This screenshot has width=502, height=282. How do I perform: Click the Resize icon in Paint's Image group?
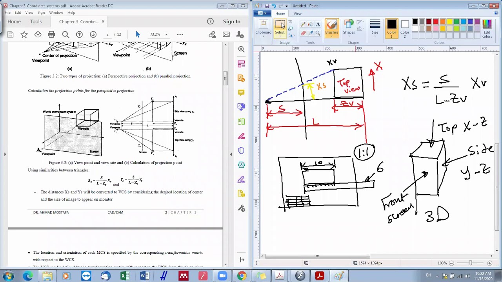pyautogui.click(x=290, y=29)
